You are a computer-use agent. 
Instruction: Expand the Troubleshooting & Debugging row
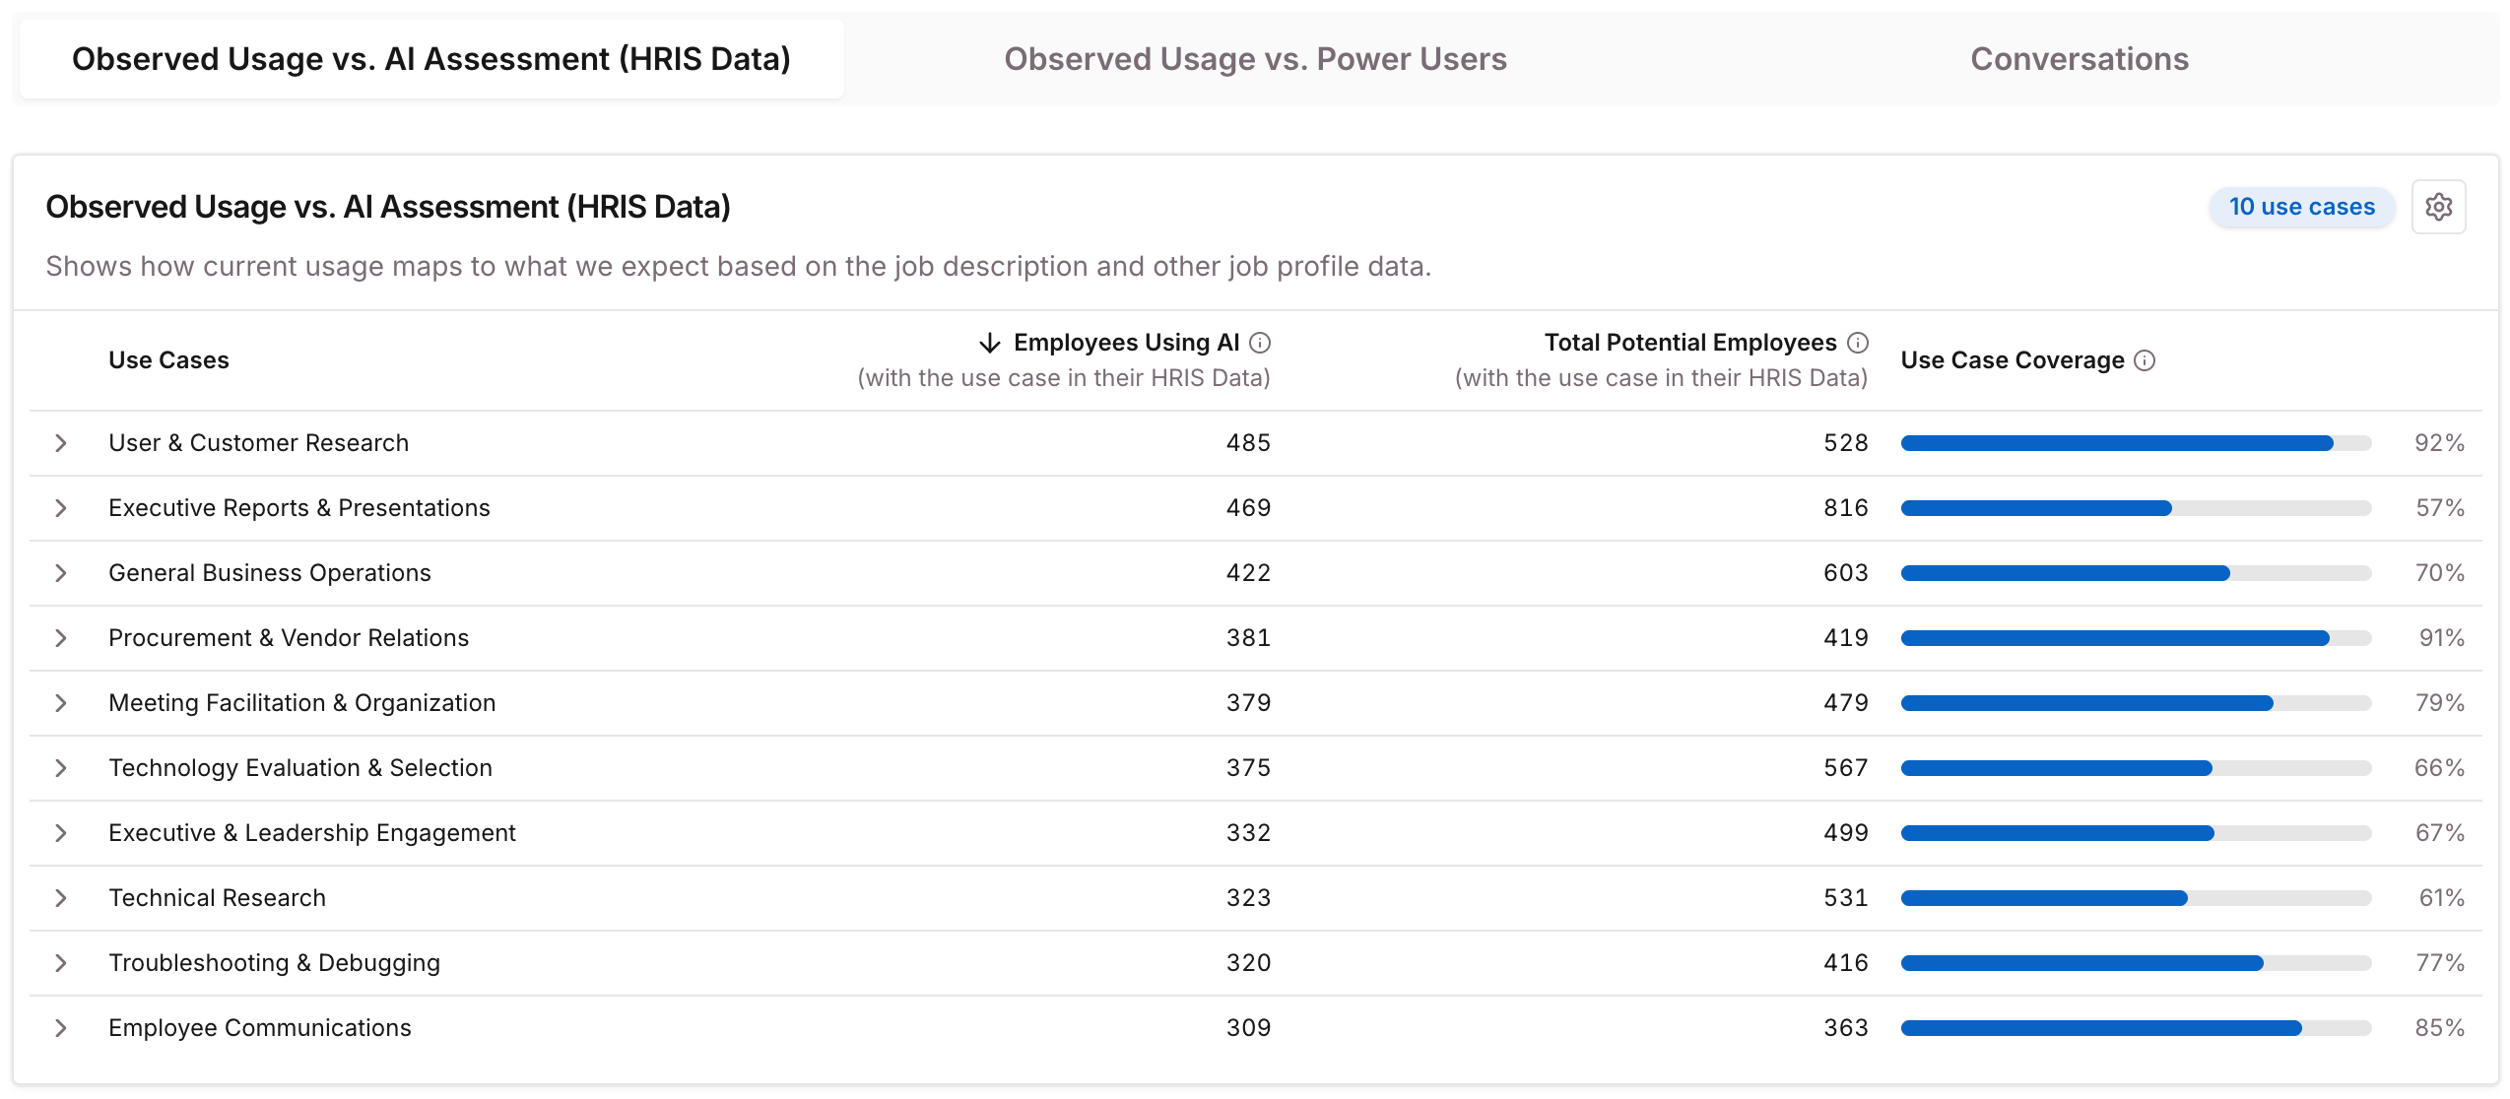coord(61,963)
